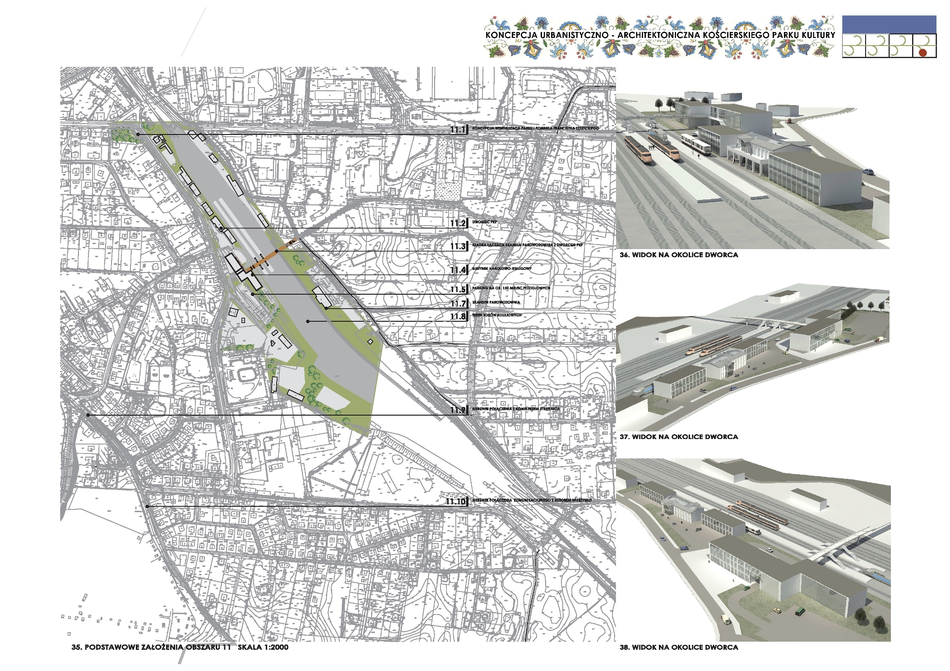Open the bottom station rendering 38
950x671 pixels.
753,550
